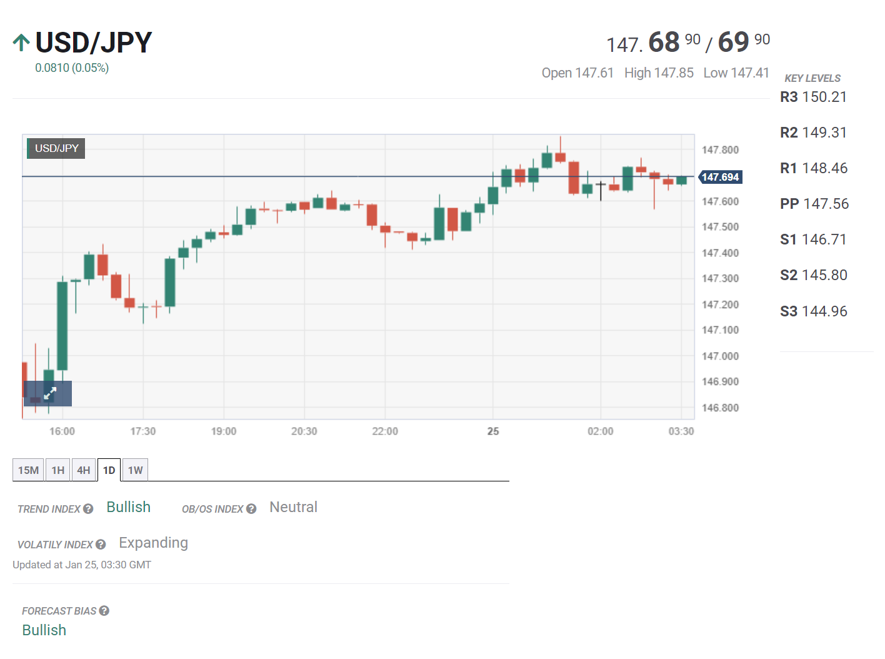The height and width of the screenshot is (659, 885).
Task: Open the 1D chart tab
Action: tap(109, 470)
